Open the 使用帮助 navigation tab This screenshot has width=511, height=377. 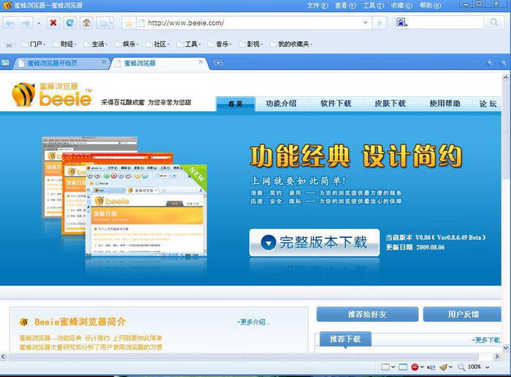(x=445, y=104)
